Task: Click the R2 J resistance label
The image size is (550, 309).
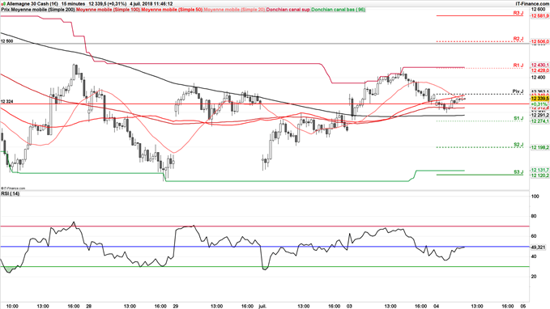Action: 518,39
